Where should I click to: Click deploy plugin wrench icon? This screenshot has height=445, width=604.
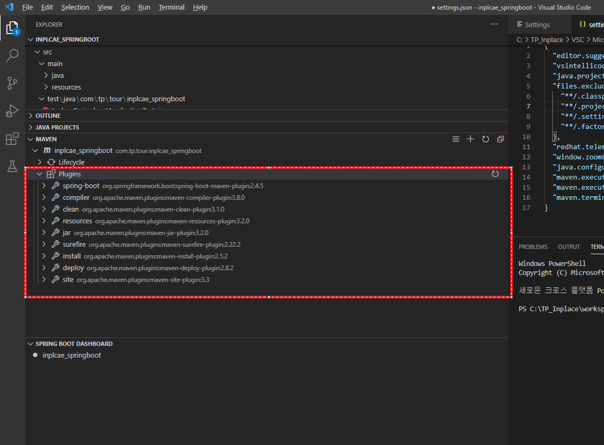coord(55,268)
